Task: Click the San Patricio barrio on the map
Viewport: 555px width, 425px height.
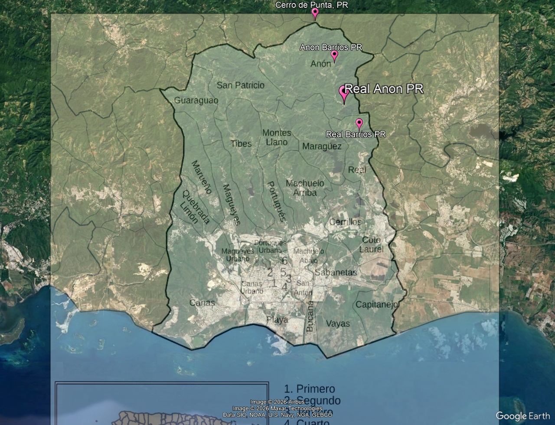Action: point(240,85)
